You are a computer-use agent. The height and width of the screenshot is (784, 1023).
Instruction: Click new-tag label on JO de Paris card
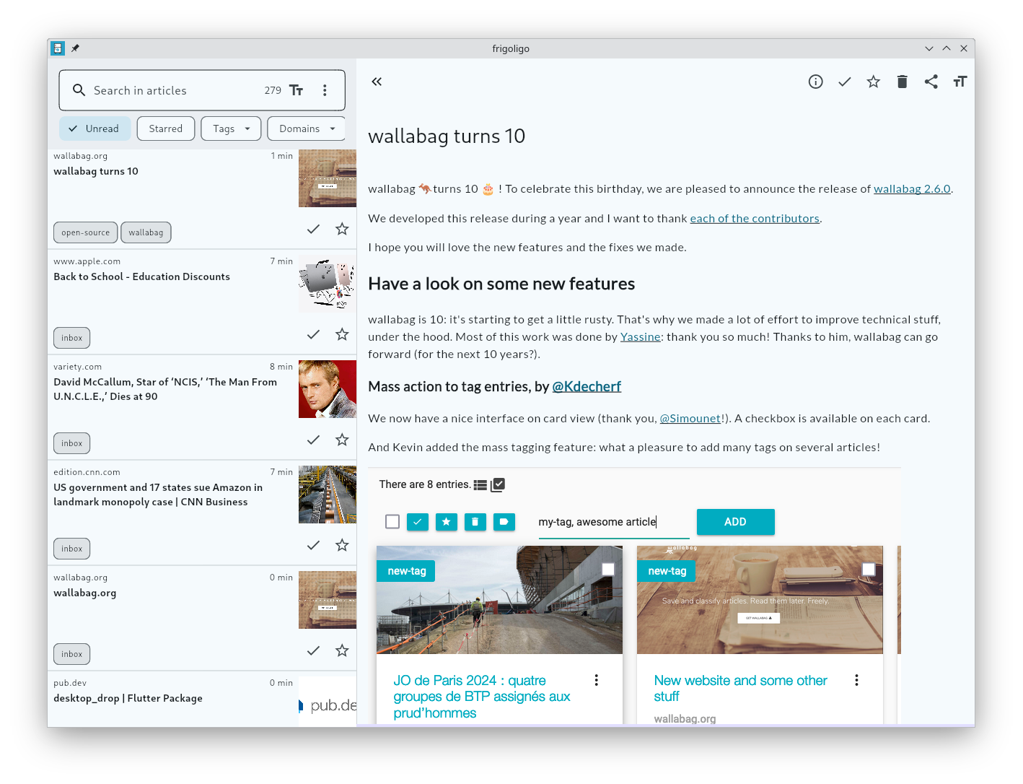click(407, 571)
